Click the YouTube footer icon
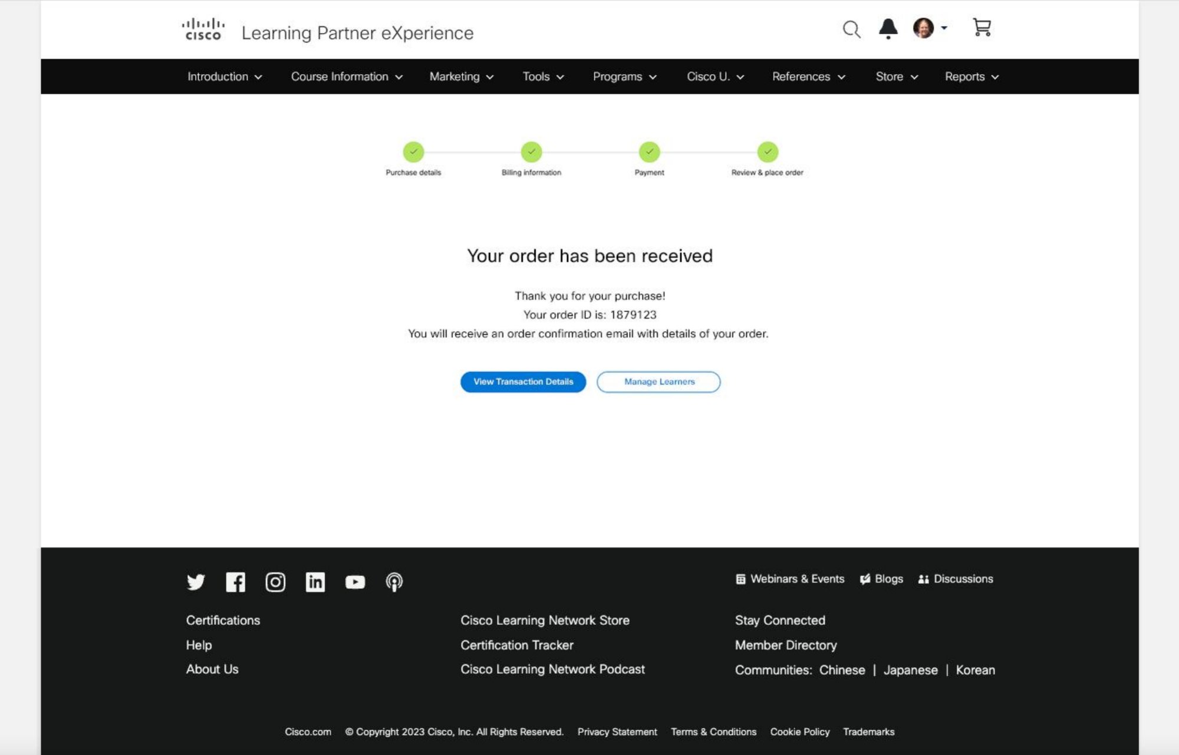Image resolution: width=1179 pixels, height=755 pixels. pos(355,582)
